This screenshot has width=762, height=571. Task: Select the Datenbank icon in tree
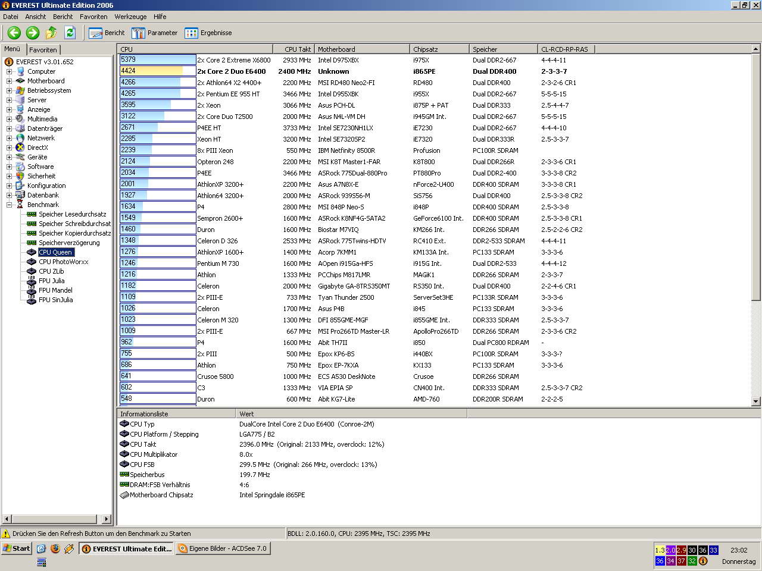(20, 195)
